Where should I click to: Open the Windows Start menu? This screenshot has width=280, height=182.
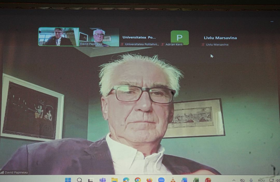(68, 180)
